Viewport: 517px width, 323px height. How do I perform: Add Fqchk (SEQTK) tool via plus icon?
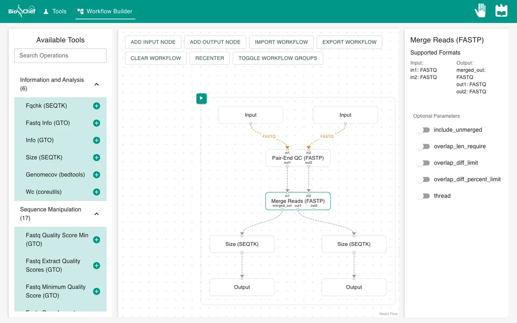point(97,106)
